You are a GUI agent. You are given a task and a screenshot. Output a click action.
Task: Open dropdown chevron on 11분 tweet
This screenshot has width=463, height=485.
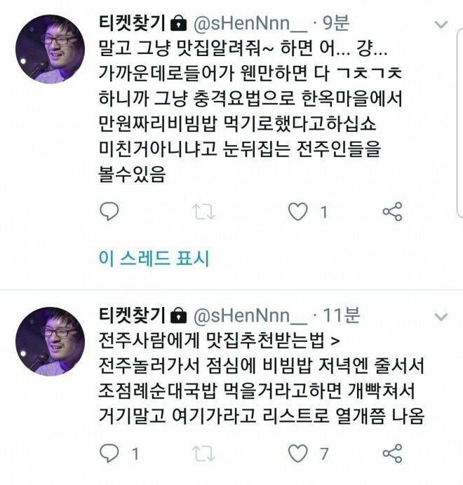click(441, 317)
